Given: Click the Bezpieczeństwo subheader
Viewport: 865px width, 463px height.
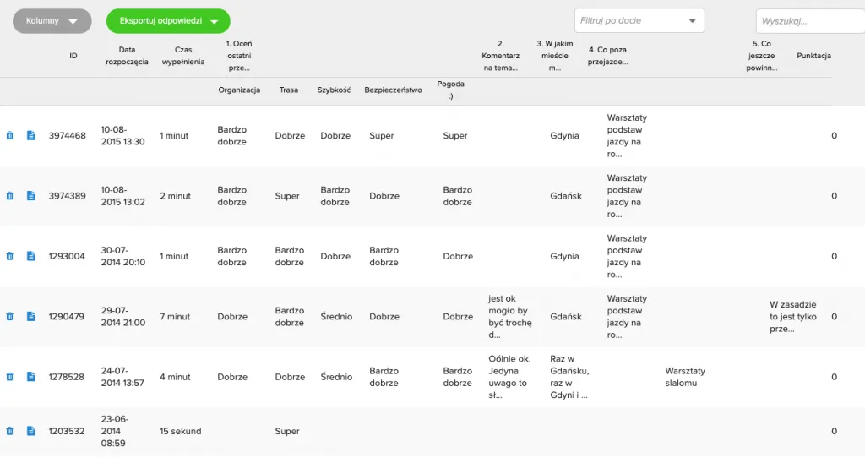Looking at the screenshot, I should tap(393, 90).
